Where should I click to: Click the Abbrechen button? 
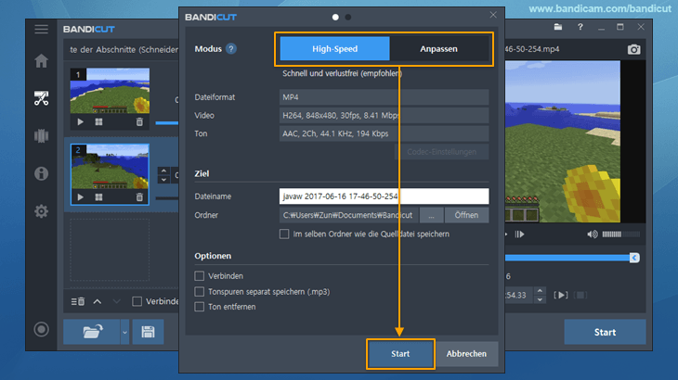point(466,354)
